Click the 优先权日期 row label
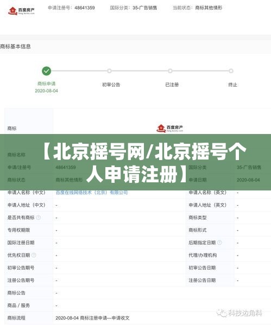Viewport: 271px width, 325px height. [x=18, y=255]
